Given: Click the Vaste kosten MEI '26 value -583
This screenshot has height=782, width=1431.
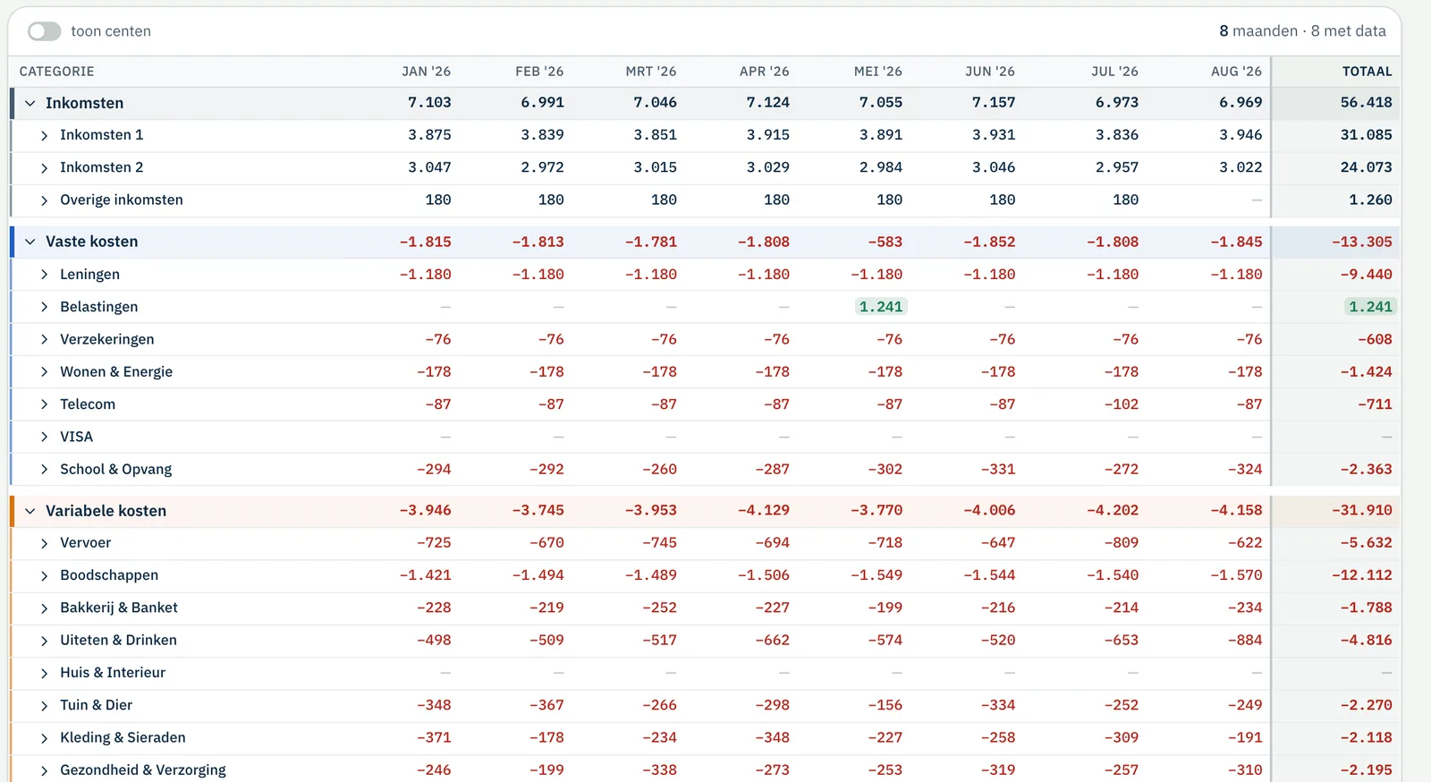Looking at the screenshot, I should (885, 242).
